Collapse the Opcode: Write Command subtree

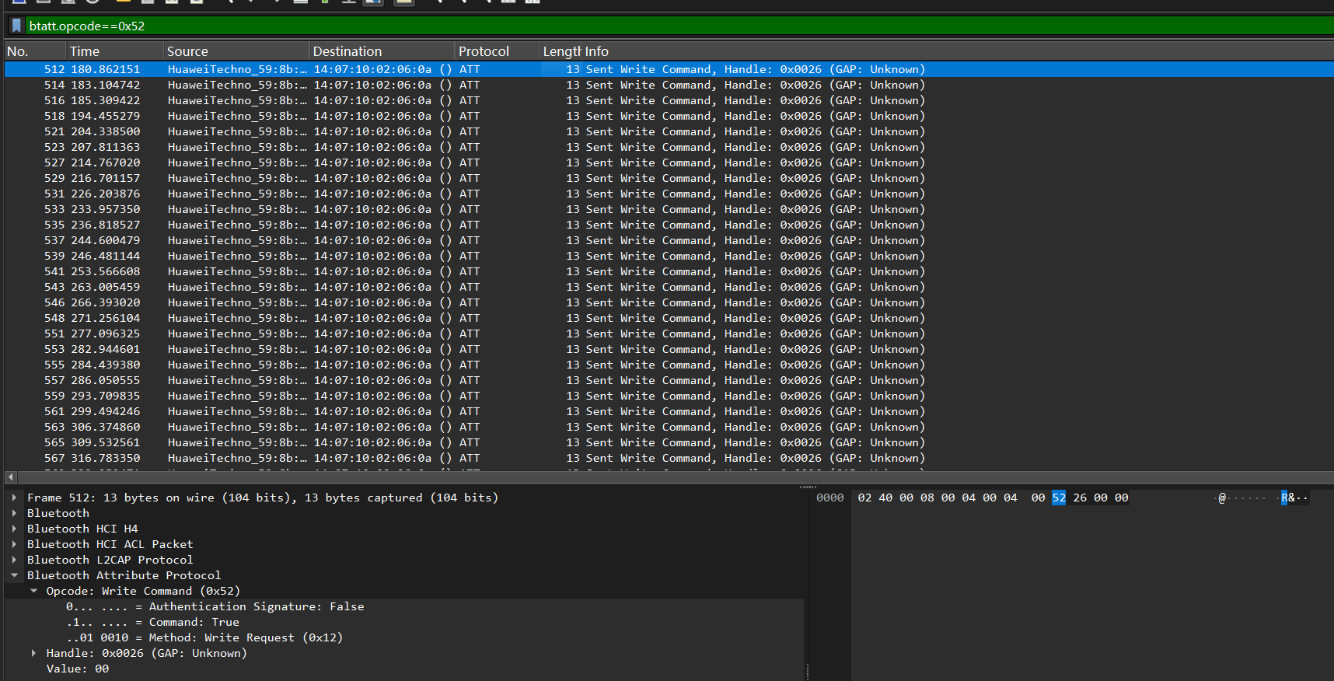point(33,591)
